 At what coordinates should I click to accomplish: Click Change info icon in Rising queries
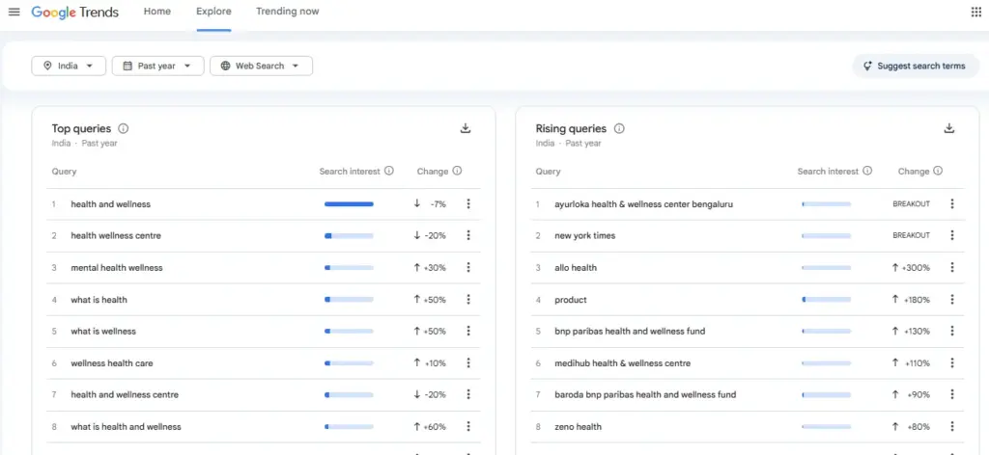coord(938,171)
